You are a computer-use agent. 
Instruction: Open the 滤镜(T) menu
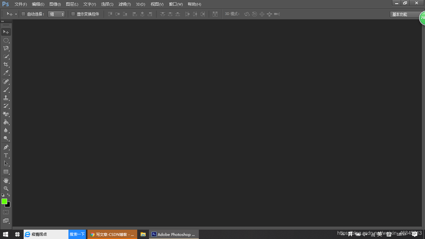pyautogui.click(x=125, y=4)
